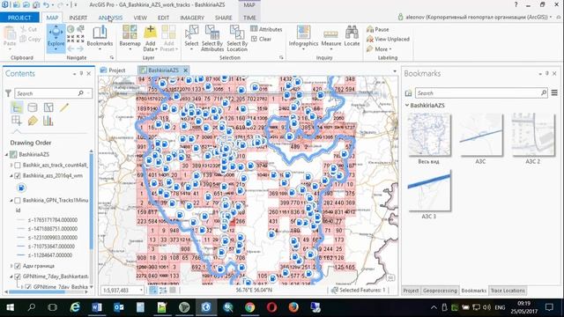Viewport: 564px width, 317px height.
Task: Activate the Select features tool
Action: pyautogui.click(x=191, y=37)
